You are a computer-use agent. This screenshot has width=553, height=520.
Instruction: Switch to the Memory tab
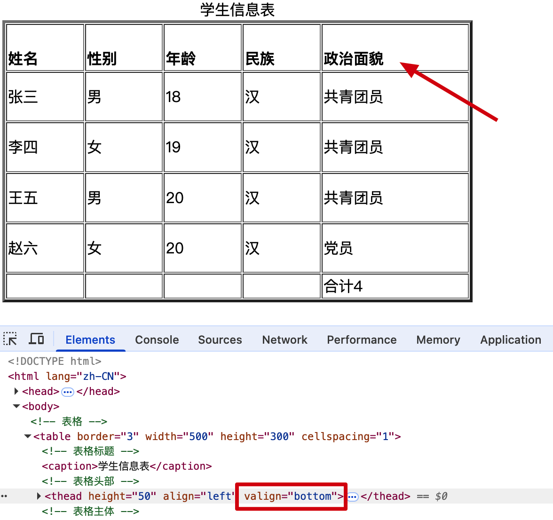pyautogui.click(x=438, y=340)
